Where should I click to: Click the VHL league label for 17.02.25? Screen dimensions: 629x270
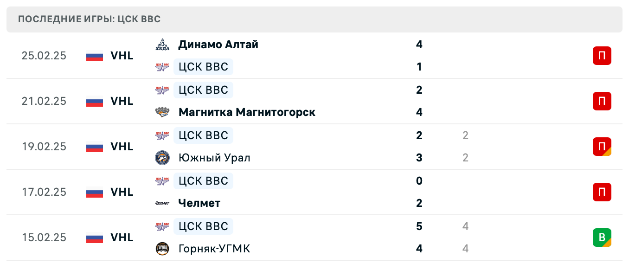tap(122, 192)
